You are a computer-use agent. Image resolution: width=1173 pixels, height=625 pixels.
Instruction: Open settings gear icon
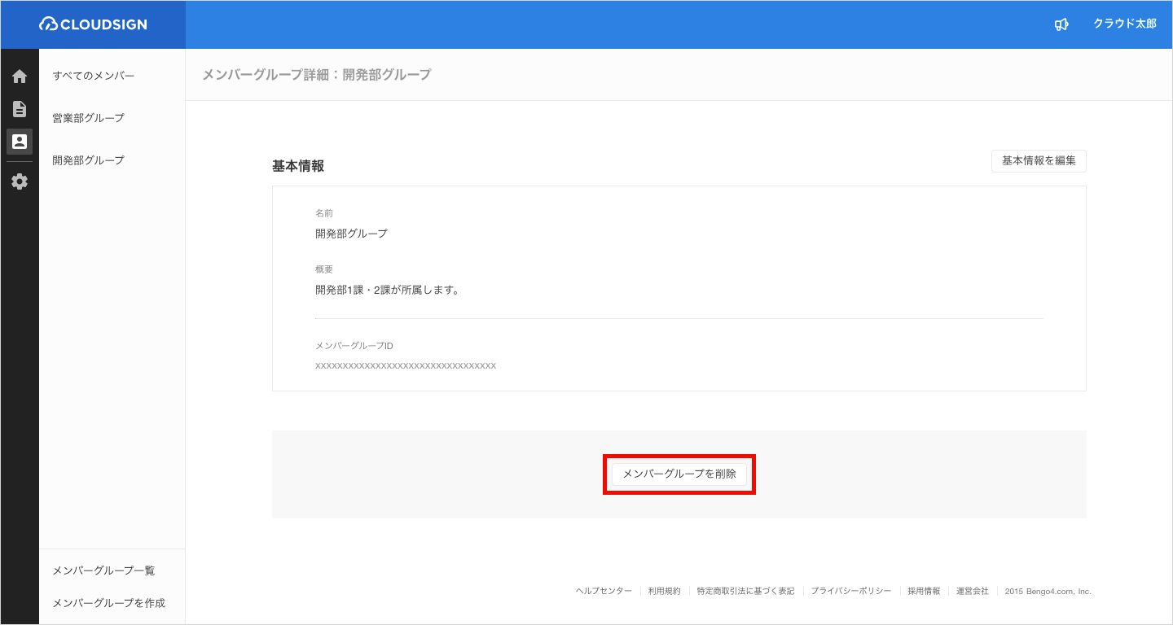click(20, 181)
